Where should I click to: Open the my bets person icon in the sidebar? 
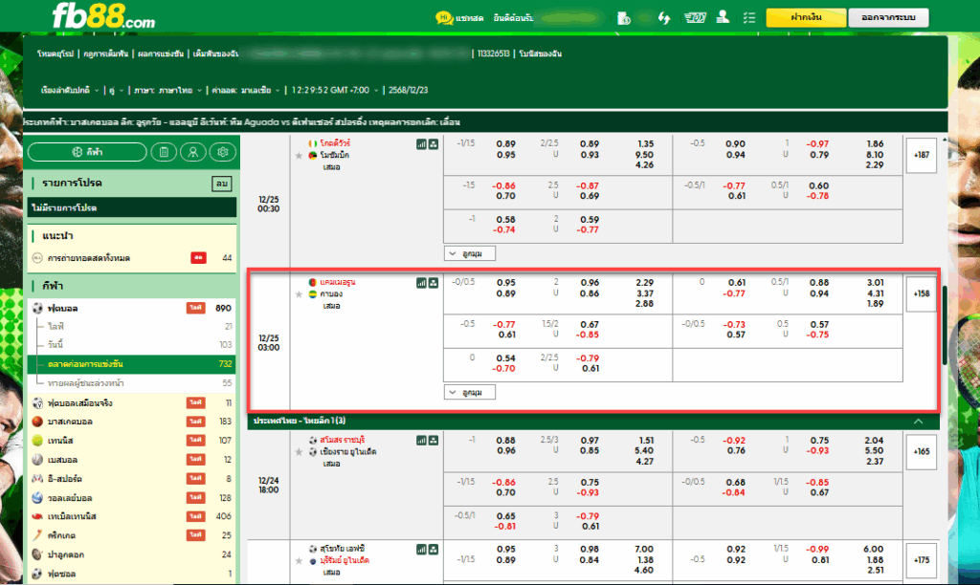(193, 152)
